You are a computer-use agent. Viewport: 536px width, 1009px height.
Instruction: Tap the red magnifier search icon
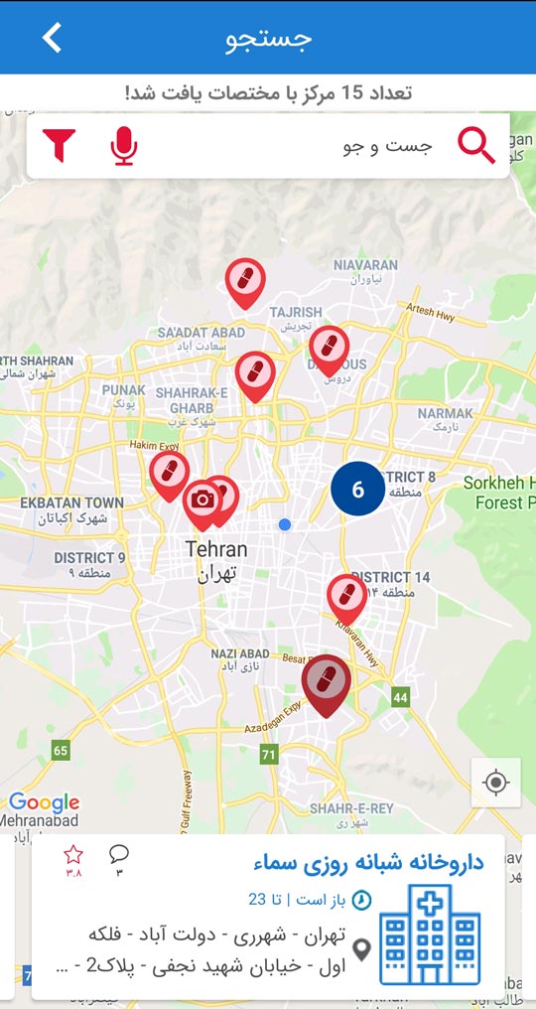[476, 145]
